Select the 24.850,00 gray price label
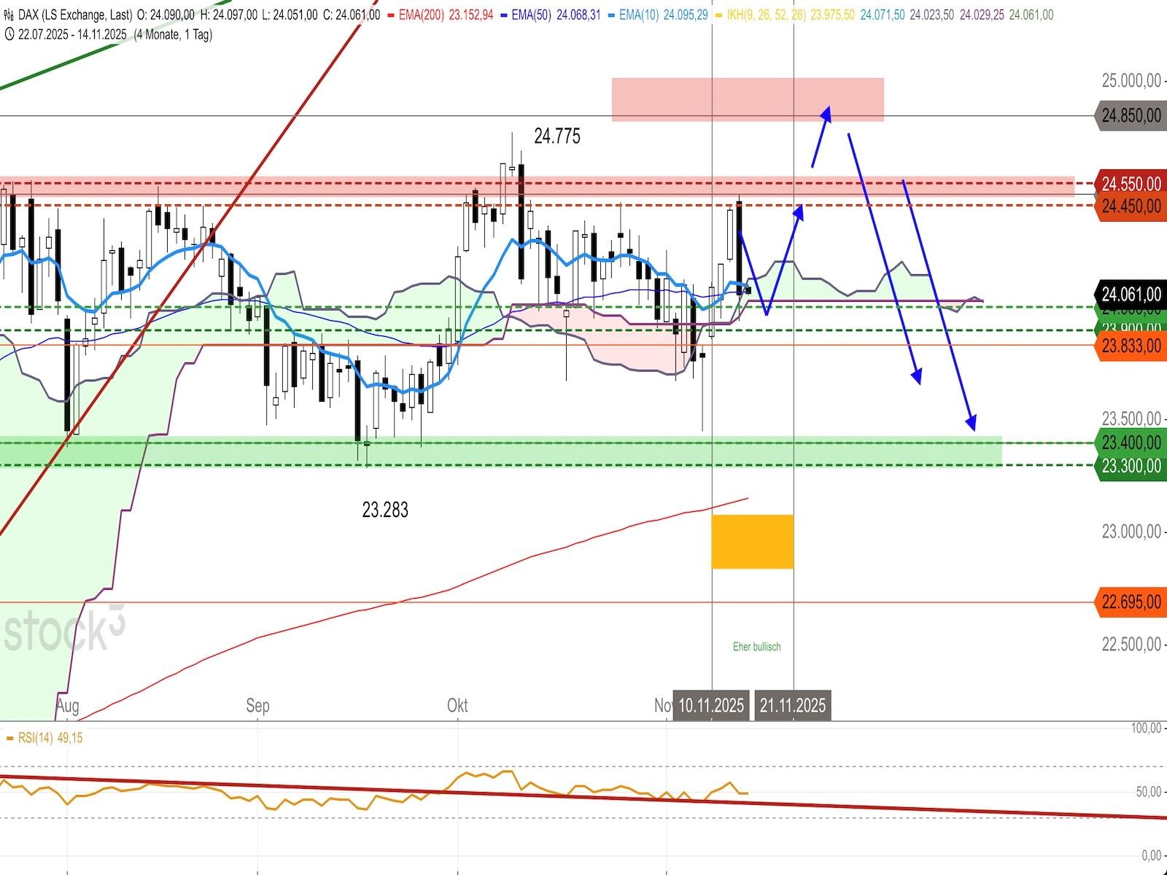 tap(1130, 115)
